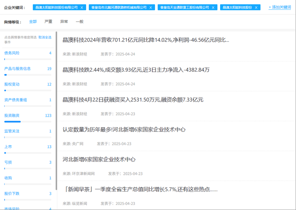Toggle the 亏损 event filter
Screen dimensions: 296x210
(8, 162)
